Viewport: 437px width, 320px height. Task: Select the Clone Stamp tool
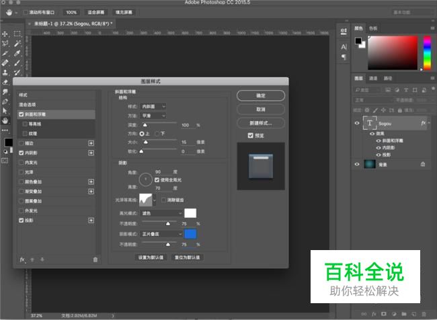tap(5, 73)
